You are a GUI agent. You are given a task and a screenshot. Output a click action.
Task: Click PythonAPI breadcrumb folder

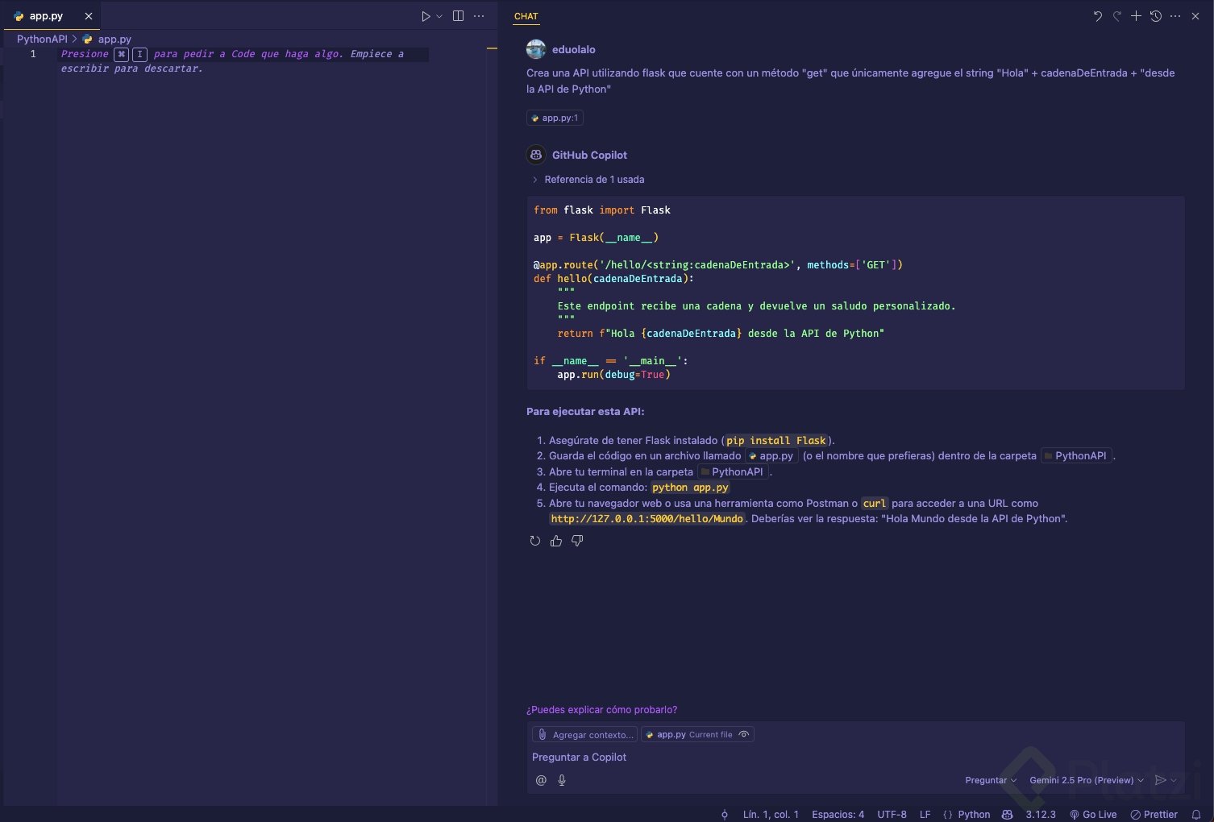[x=42, y=39]
